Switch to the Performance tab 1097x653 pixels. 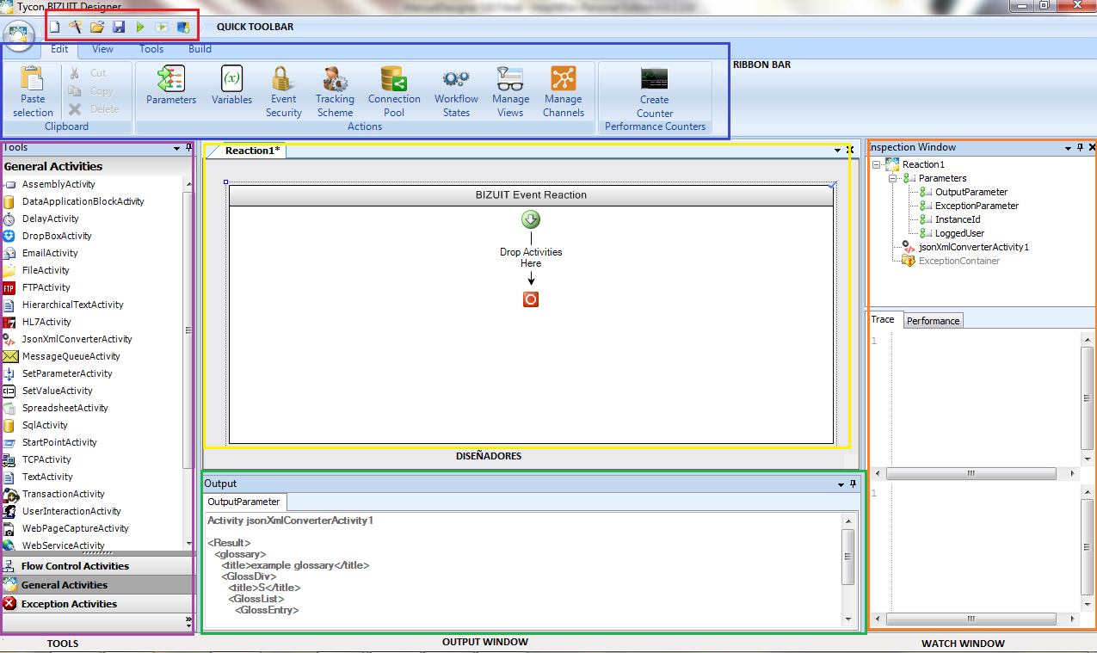click(x=934, y=321)
